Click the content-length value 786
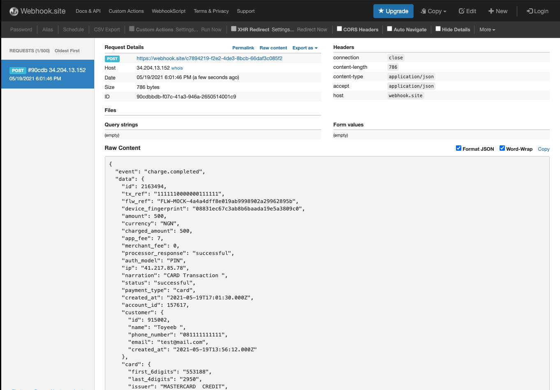Image resolution: width=560 pixels, height=390 pixels. point(393,67)
